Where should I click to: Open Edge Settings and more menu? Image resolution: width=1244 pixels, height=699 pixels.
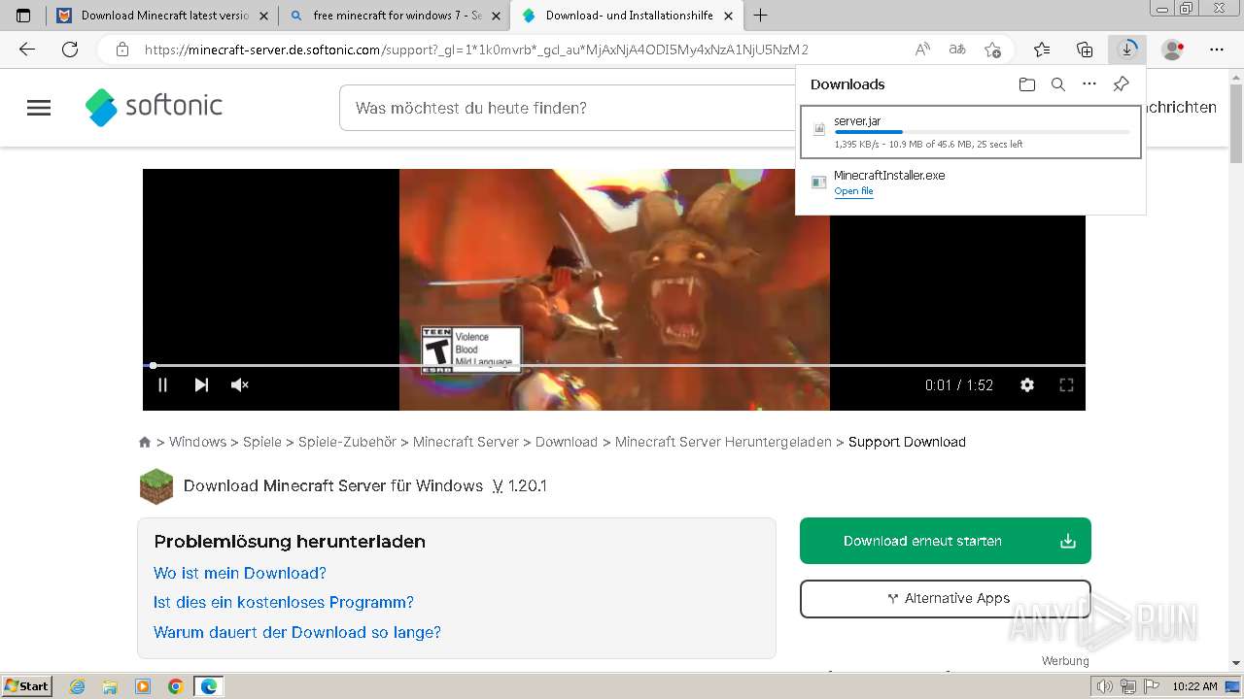1217,50
